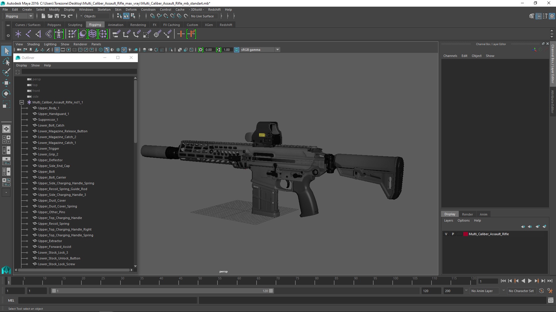The width and height of the screenshot is (556, 312).
Task: Click the Create Joint shelf icon
Action: 28,34
